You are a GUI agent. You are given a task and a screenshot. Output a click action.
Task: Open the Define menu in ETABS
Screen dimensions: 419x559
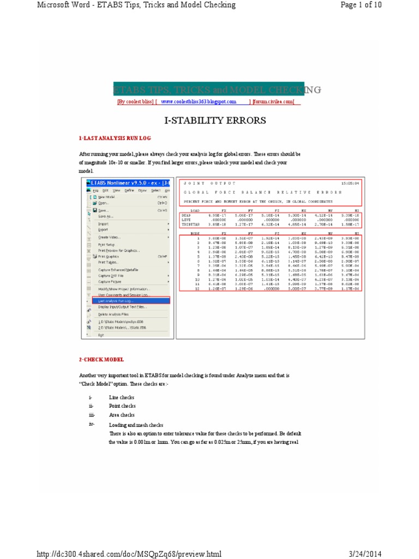(x=129, y=191)
